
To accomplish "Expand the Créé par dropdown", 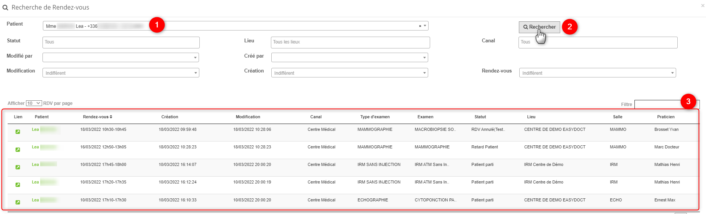I will (x=349, y=58).
